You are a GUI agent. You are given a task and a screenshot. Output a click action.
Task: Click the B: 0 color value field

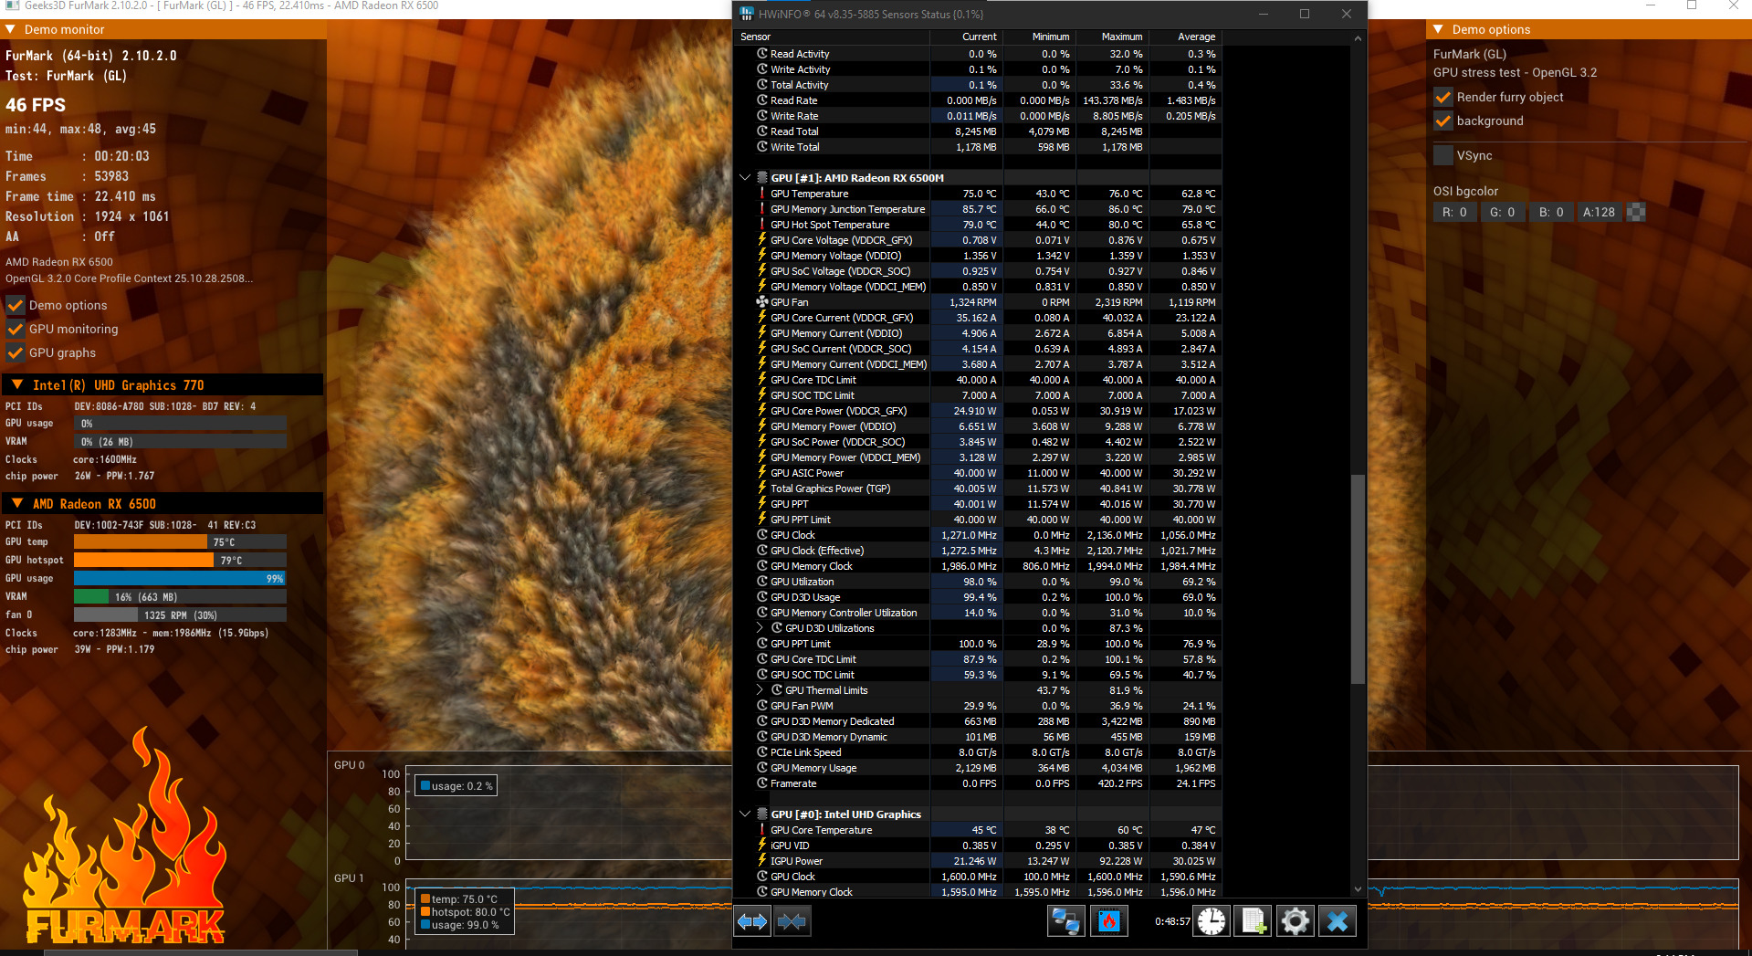tap(1551, 212)
